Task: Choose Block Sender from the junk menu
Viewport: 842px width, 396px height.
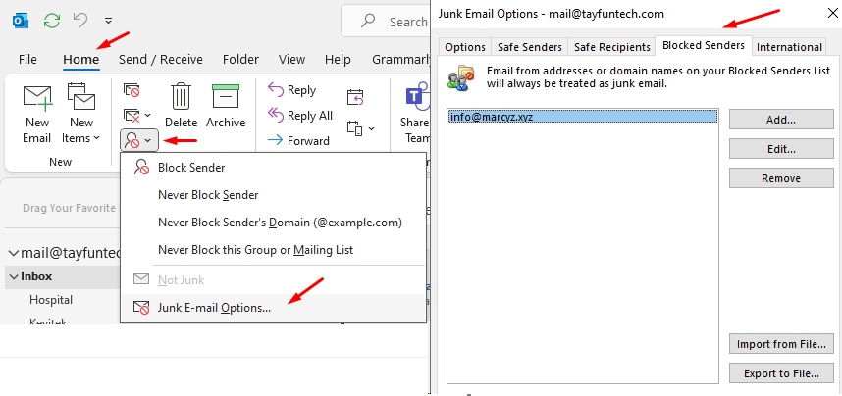Action: (190, 168)
